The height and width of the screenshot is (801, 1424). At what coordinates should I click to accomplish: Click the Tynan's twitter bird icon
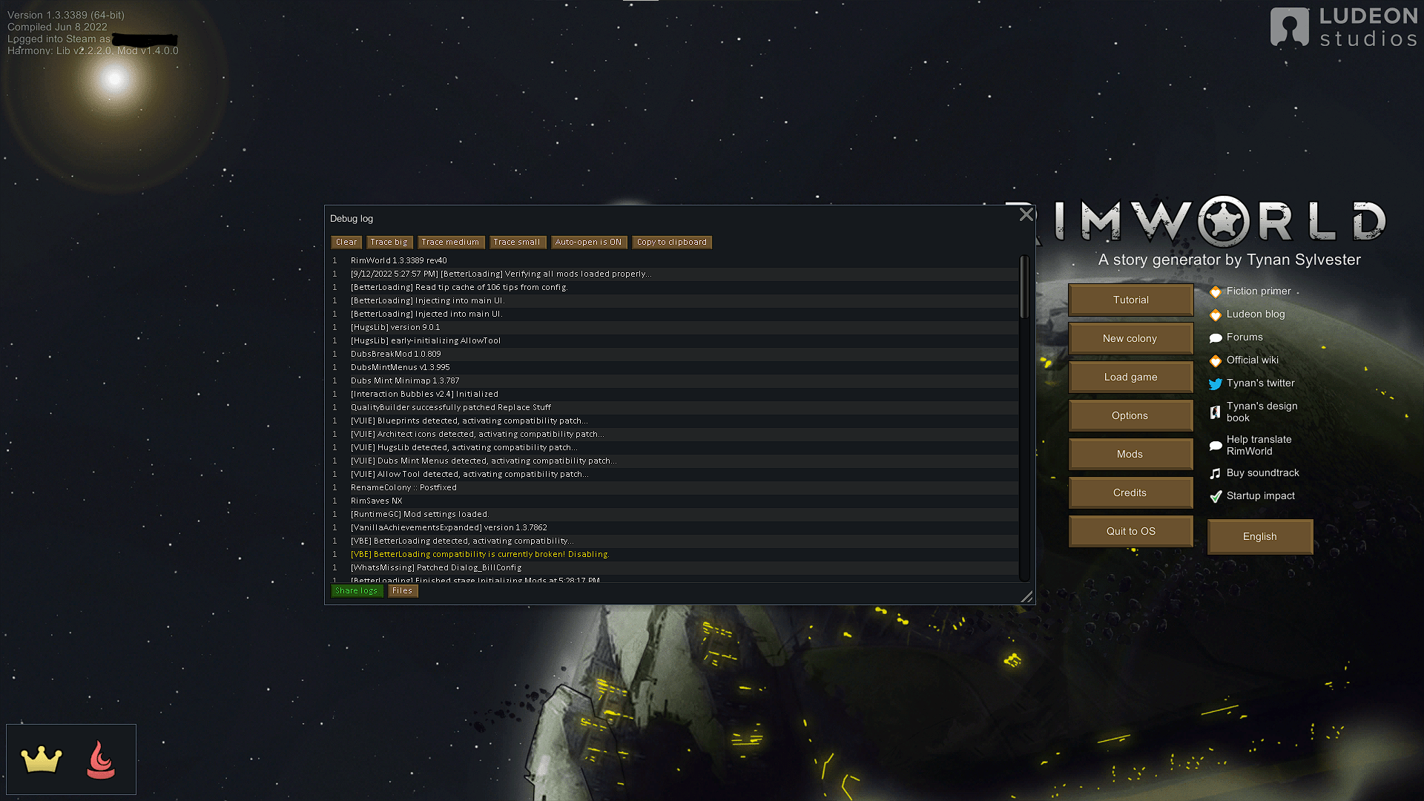1215,384
